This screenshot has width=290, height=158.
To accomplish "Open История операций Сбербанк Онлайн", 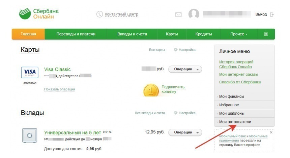I will click(236, 64).
